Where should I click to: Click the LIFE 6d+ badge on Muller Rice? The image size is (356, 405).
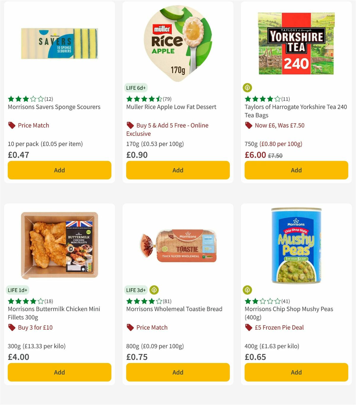(x=136, y=88)
